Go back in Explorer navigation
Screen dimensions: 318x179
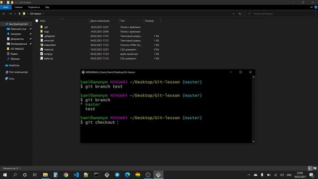(x=4, y=13)
